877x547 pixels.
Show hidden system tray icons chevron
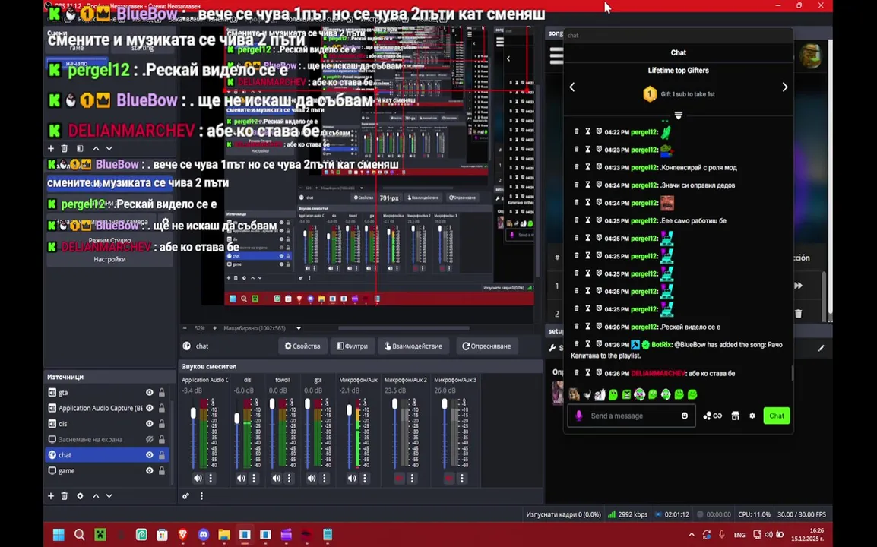click(692, 535)
